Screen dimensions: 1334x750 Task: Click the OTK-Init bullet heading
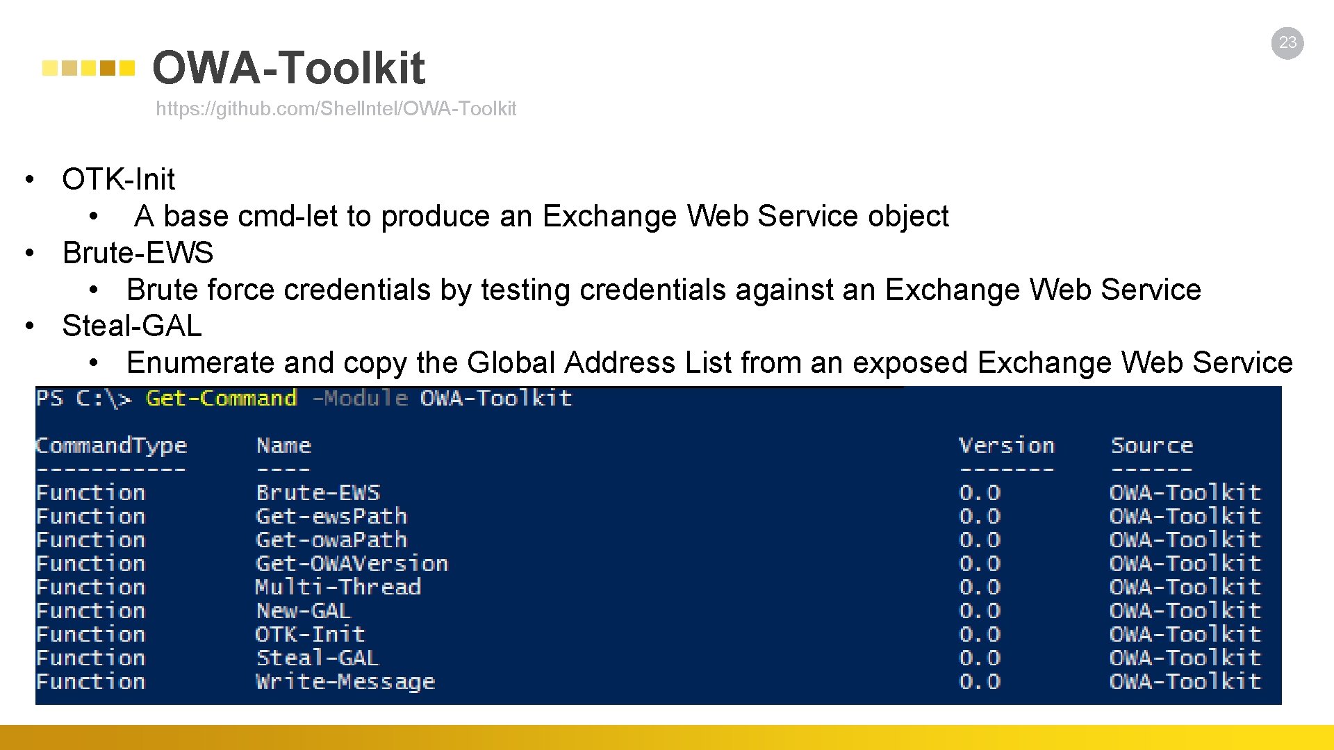[x=118, y=179]
